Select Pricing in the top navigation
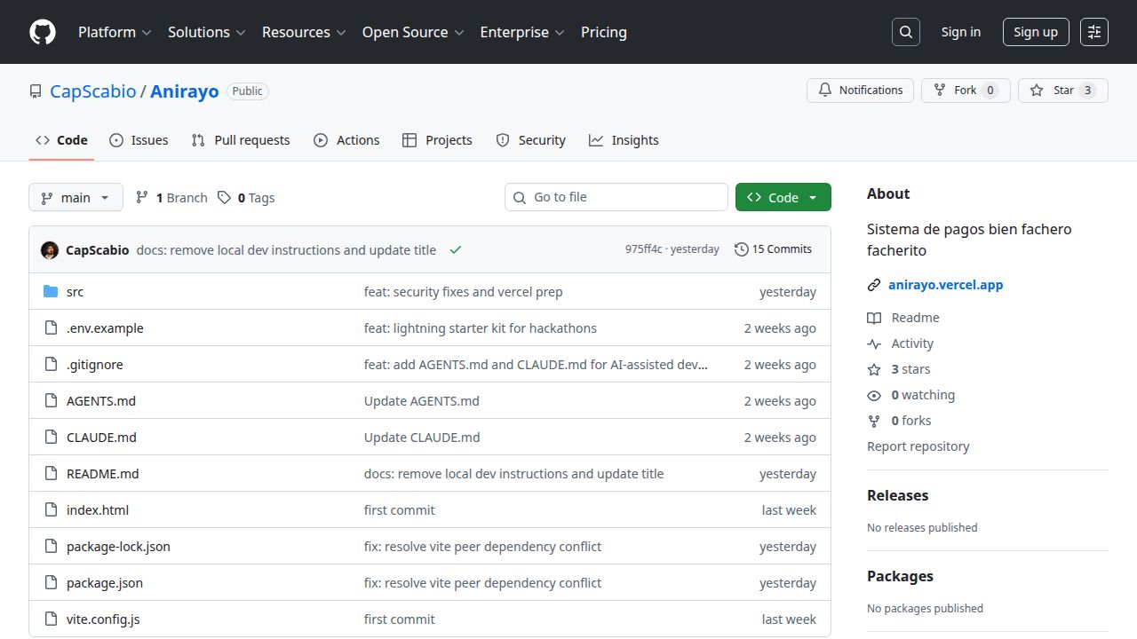1137x639 pixels. click(603, 32)
